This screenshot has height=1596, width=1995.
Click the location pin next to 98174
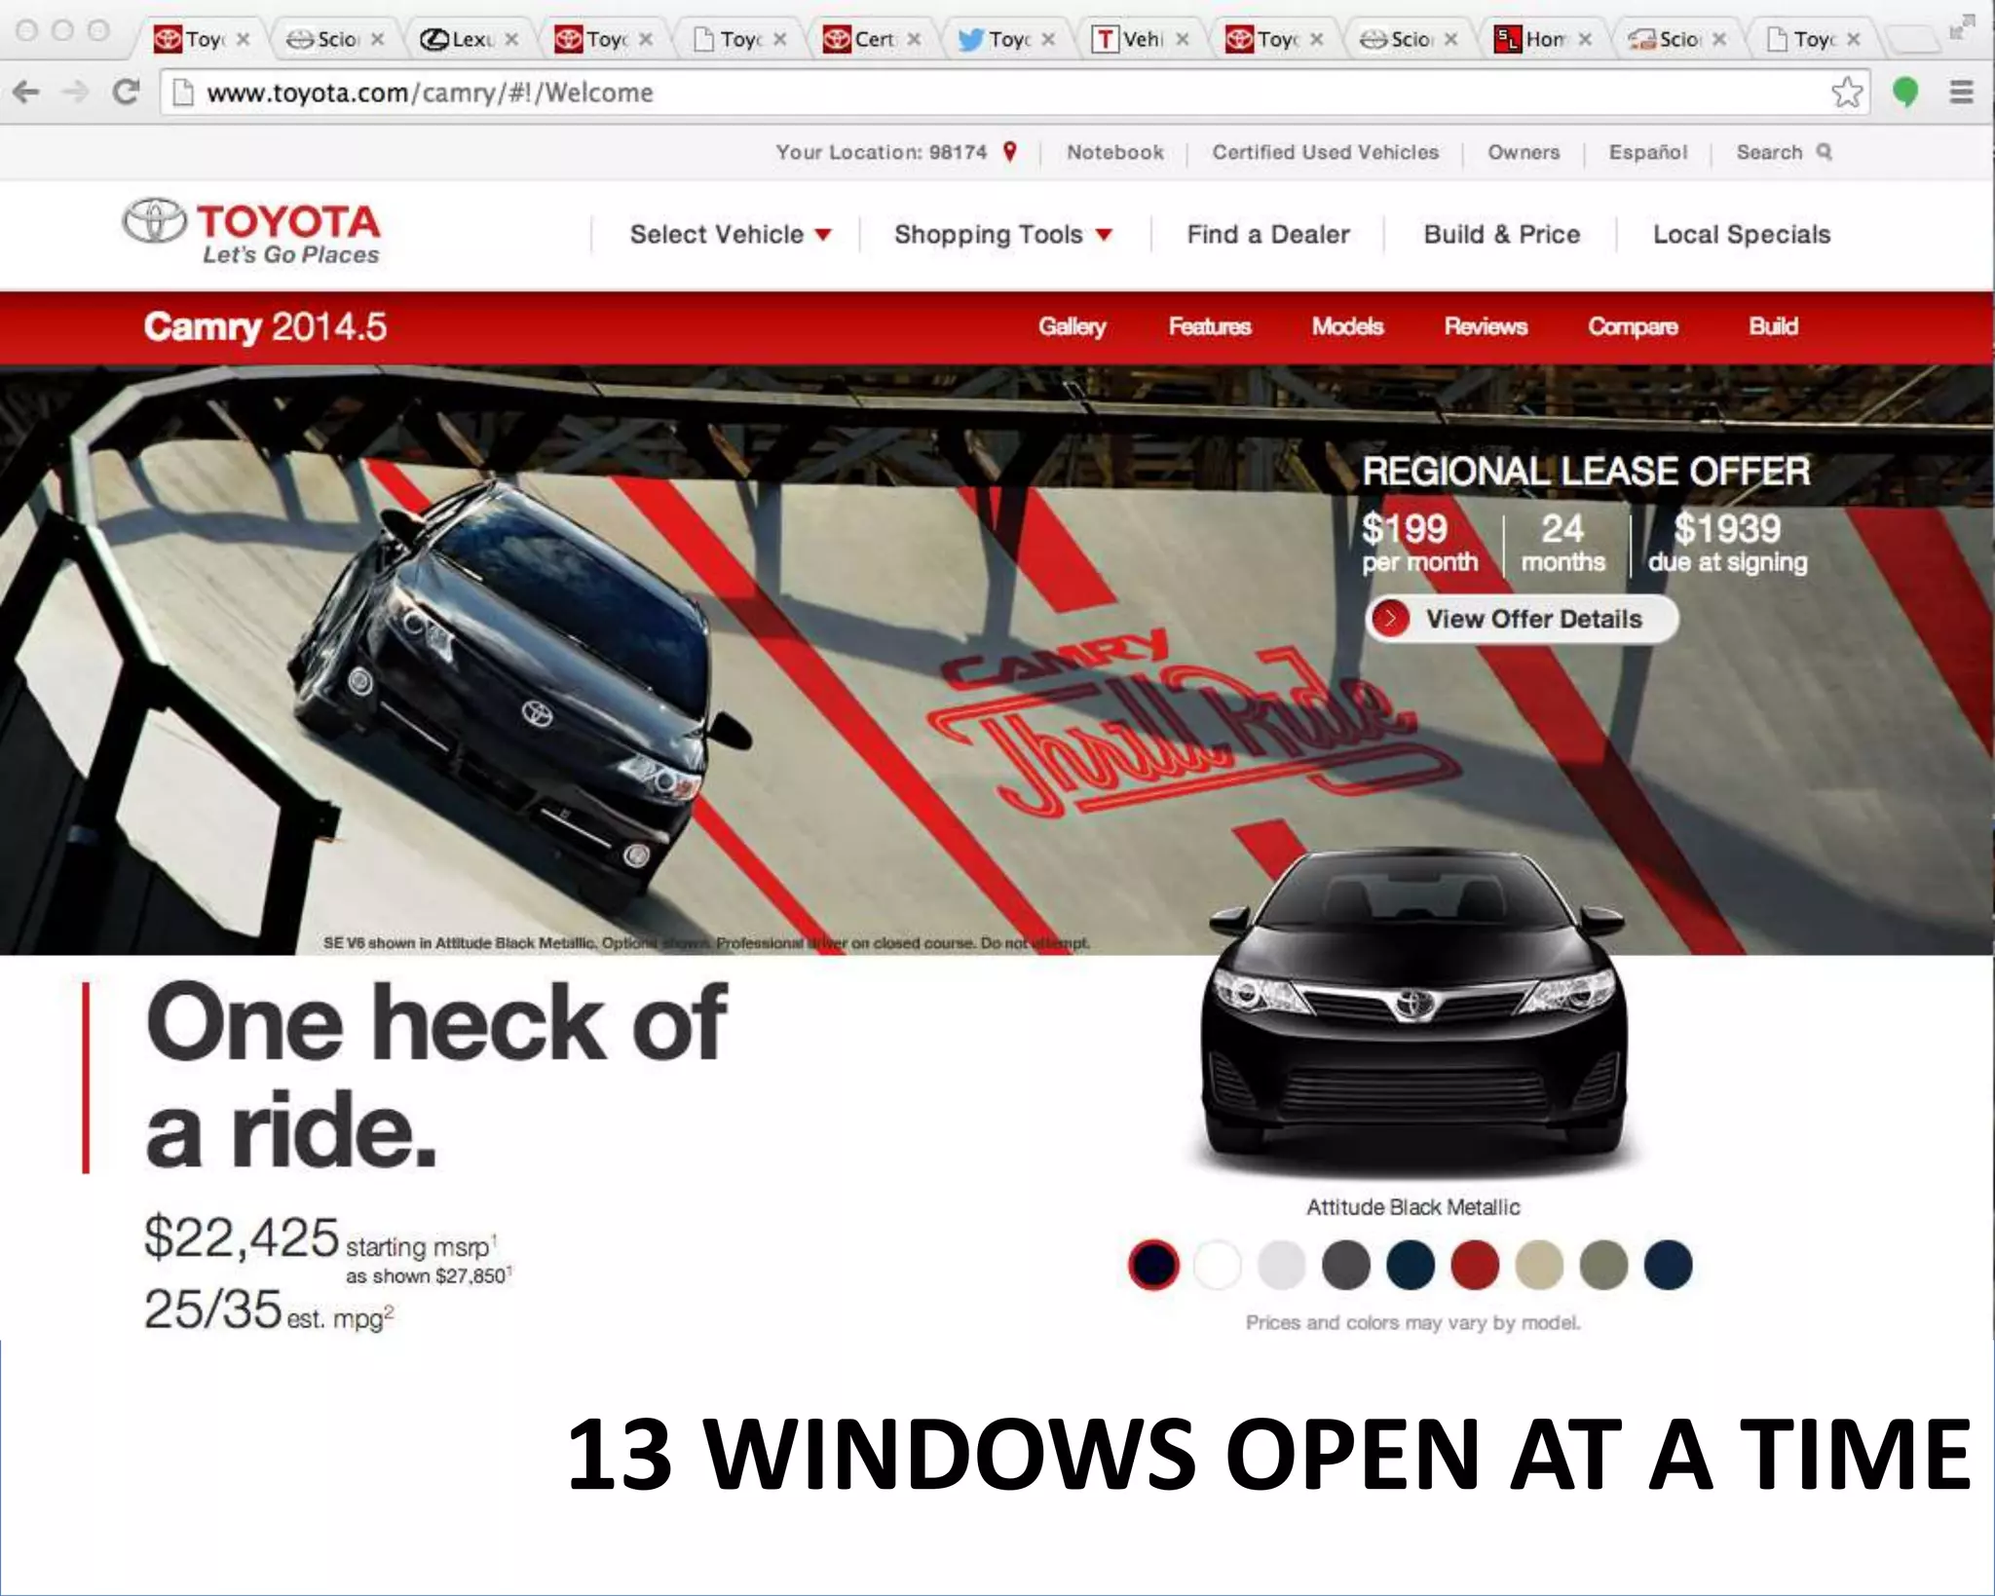click(1010, 152)
